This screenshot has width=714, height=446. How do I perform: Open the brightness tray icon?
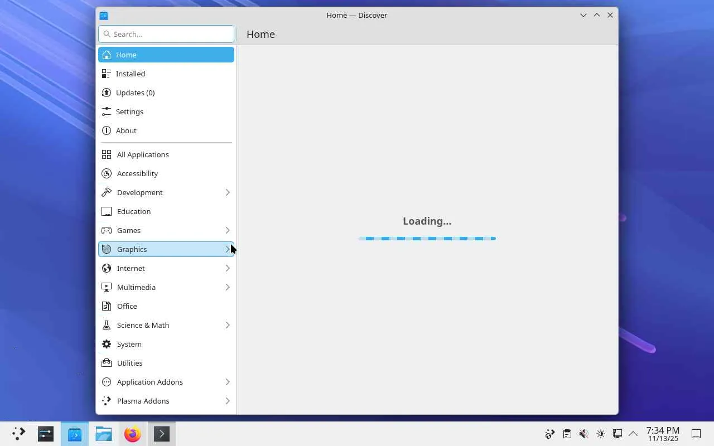click(x=600, y=434)
